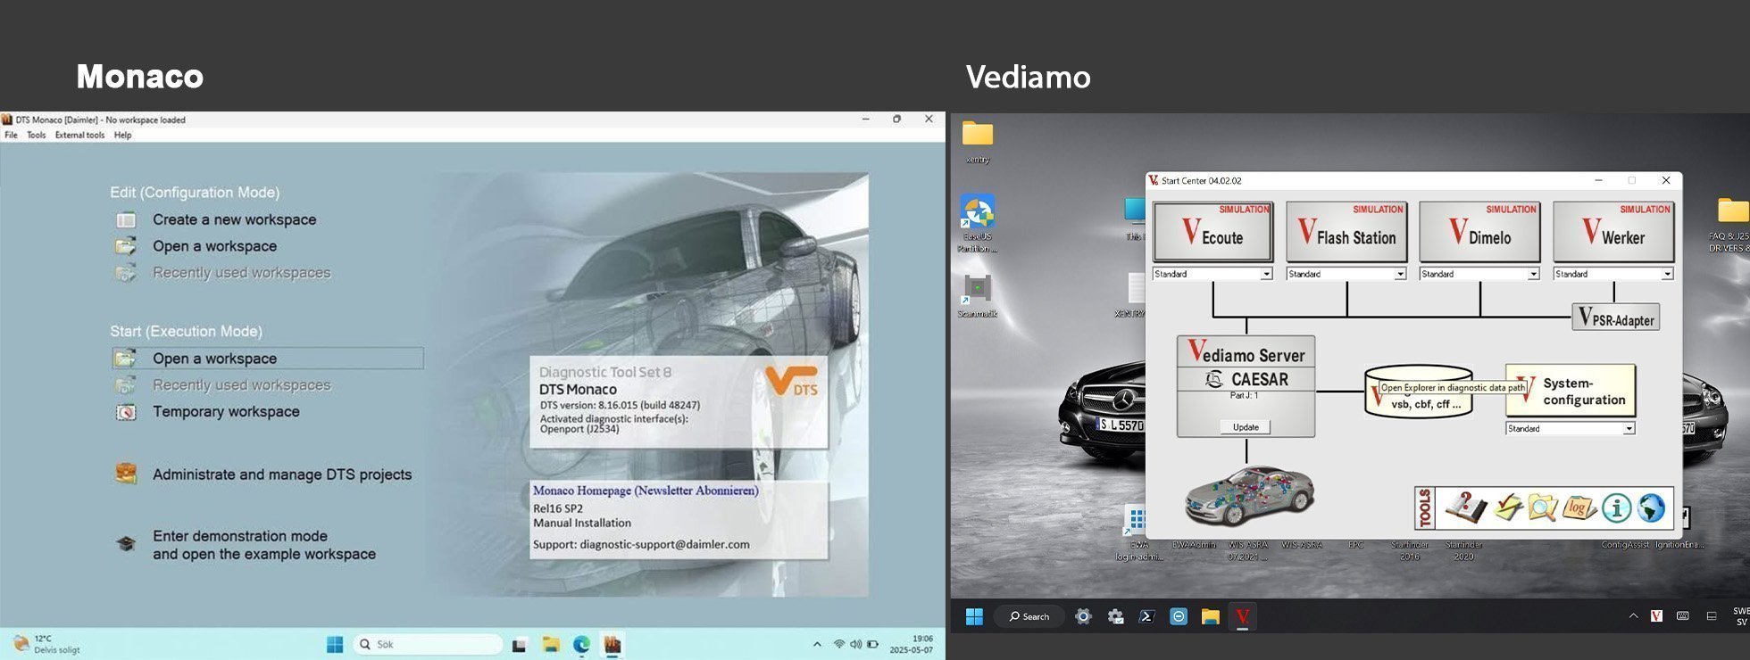
Task: Click folder search magnifier icon in Tools
Action: coord(1543,507)
